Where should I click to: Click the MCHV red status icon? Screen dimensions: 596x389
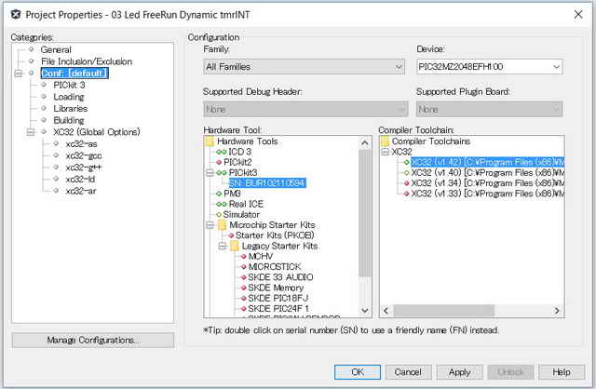[x=244, y=257]
